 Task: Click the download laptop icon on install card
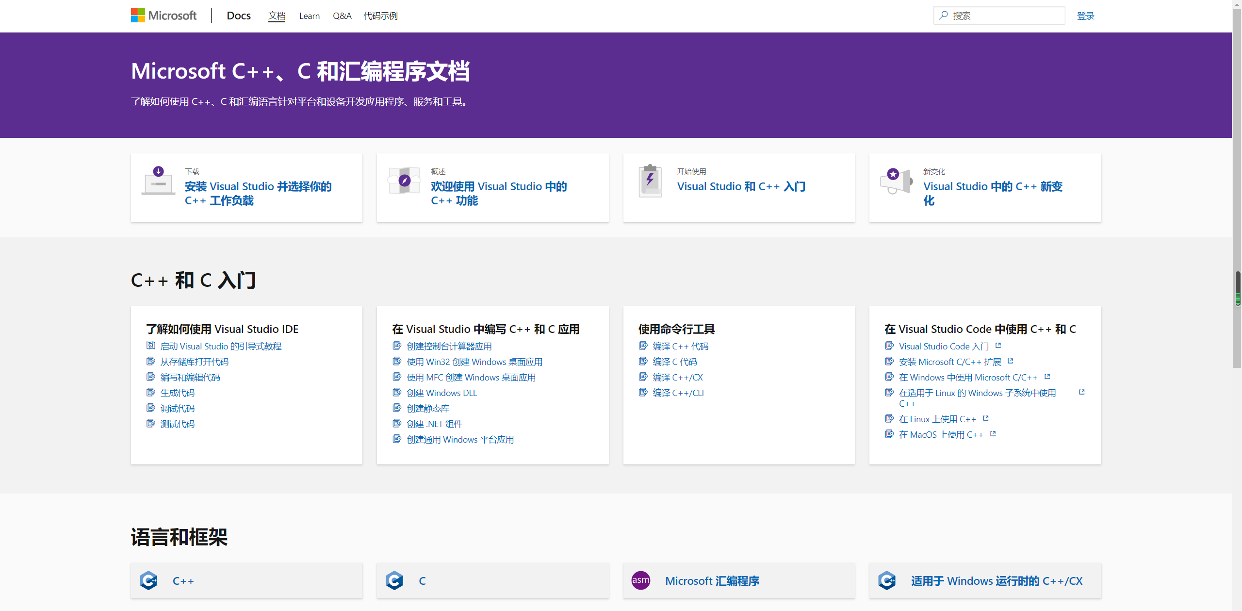[x=158, y=181]
